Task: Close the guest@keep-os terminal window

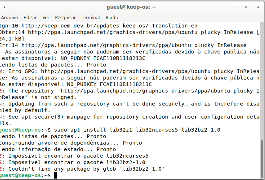Action: [x=258, y=7]
